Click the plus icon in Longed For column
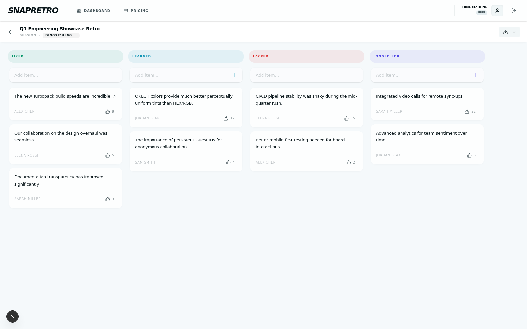Image resolution: width=527 pixels, height=329 pixels. pyautogui.click(x=476, y=75)
